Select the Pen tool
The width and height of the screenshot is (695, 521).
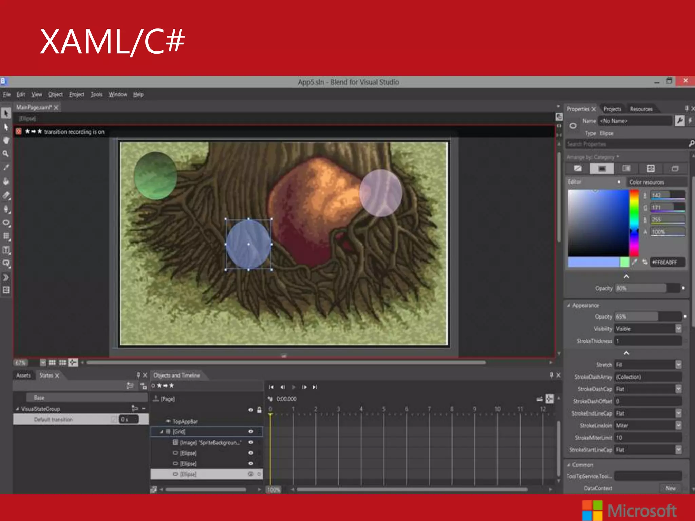pos(6,209)
